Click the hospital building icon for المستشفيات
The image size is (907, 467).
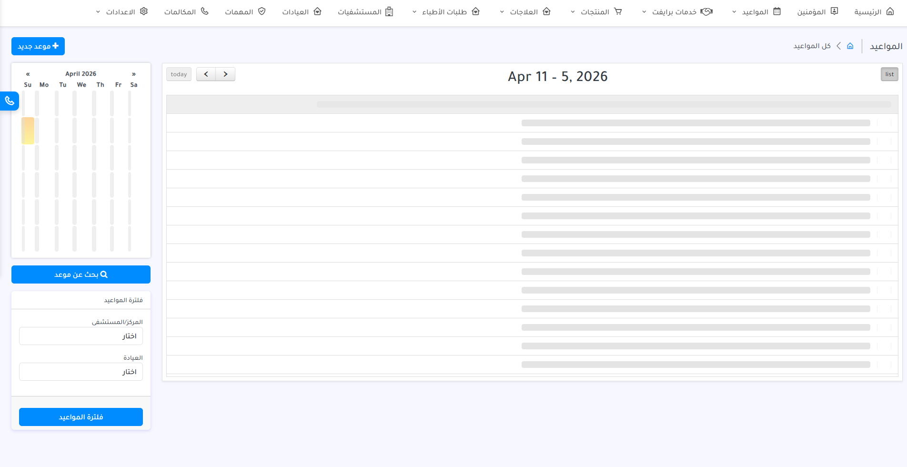pos(389,11)
